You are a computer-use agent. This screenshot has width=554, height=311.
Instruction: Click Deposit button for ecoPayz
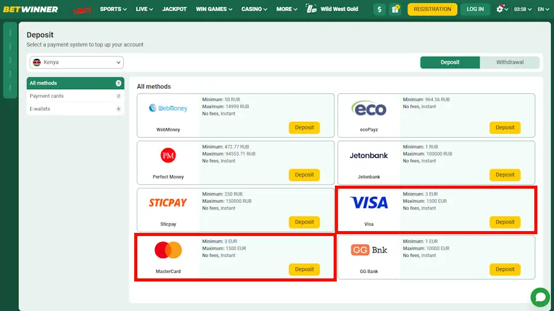click(505, 128)
